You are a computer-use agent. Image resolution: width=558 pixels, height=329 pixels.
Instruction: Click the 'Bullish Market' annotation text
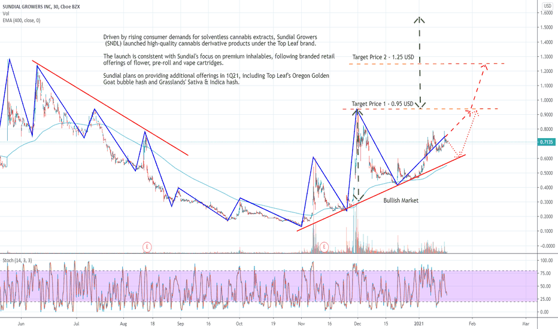click(x=401, y=200)
